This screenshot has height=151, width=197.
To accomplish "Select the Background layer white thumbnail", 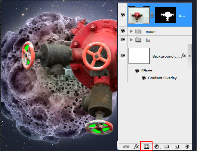I will tap(139, 56).
